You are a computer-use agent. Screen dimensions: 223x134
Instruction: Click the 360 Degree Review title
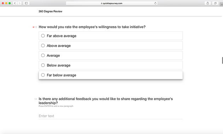[50, 11]
